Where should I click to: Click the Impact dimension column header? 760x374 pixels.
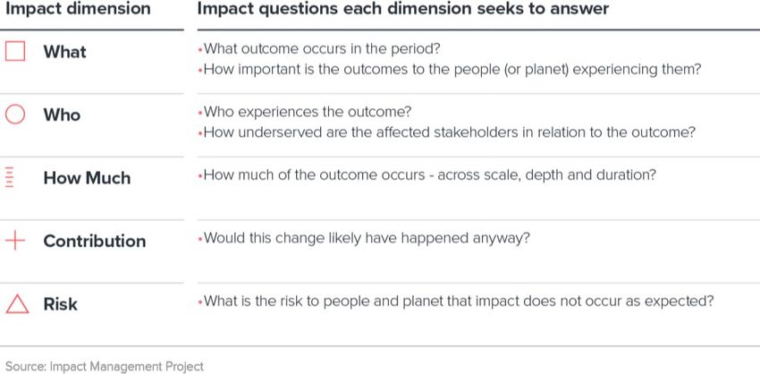78,9
